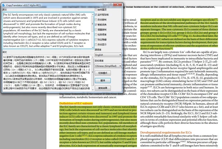The width and height of the screenshot is (222, 149).
Task: Click the source text box scroll-up arrow
Action: pyautogui.click(x=93, y=14)
